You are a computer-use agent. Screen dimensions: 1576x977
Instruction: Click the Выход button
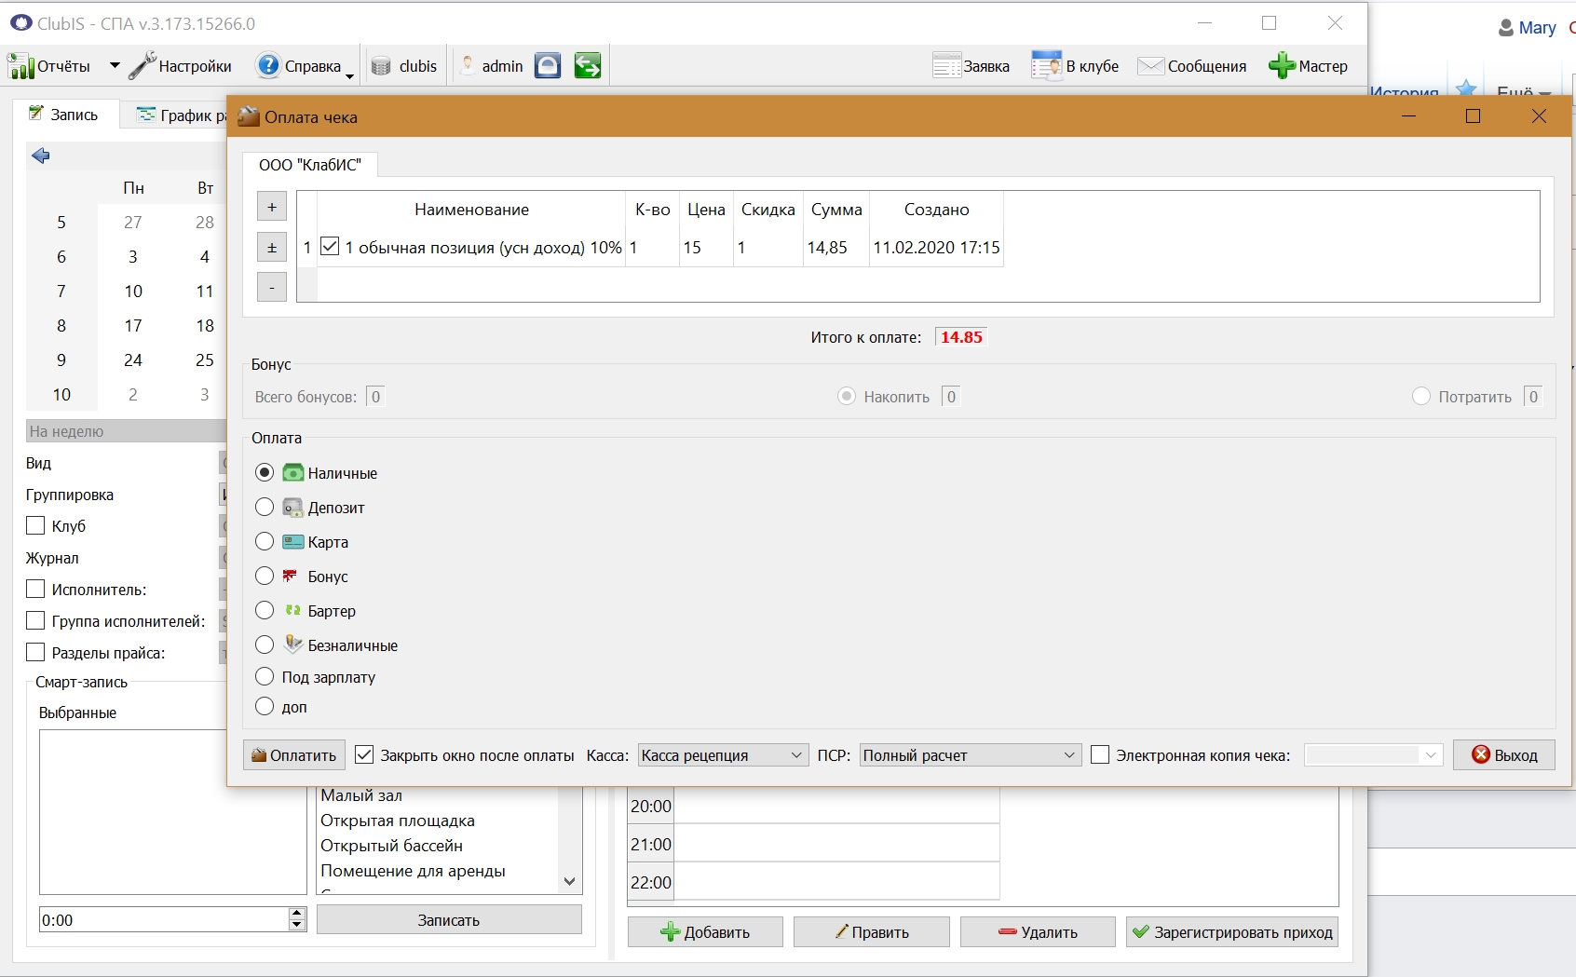(x=1504, y=755)
